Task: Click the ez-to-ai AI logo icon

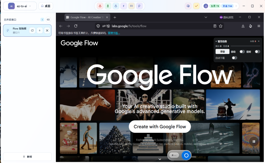Action: [x=11, y=6]
